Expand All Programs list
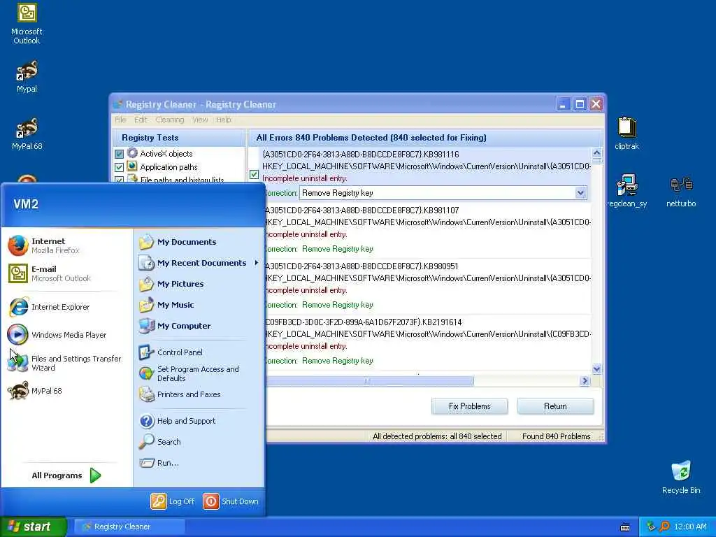The image size is (716, 537). [66, 475]
